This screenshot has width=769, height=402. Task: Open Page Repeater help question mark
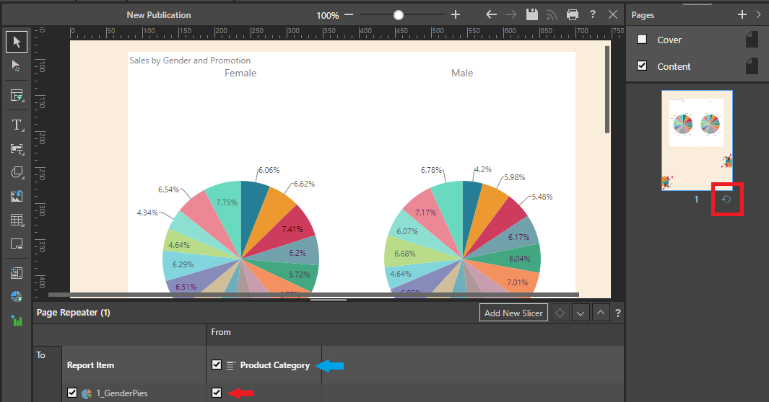[x=618, y=313]
